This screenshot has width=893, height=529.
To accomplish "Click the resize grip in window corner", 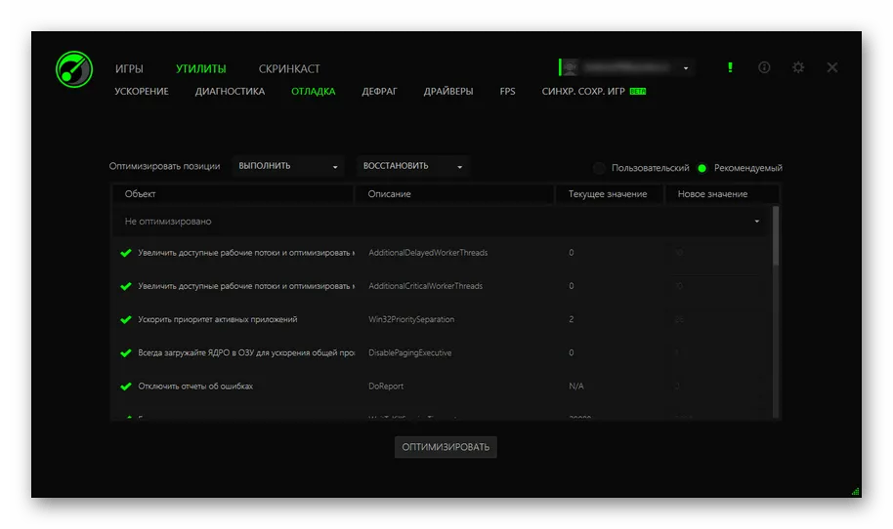I will pyautogui.click(x=856, y=491).
